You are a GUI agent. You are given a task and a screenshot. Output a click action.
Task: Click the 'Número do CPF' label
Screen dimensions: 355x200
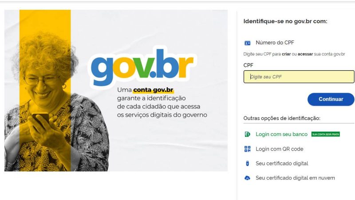(x=275, y=43)
